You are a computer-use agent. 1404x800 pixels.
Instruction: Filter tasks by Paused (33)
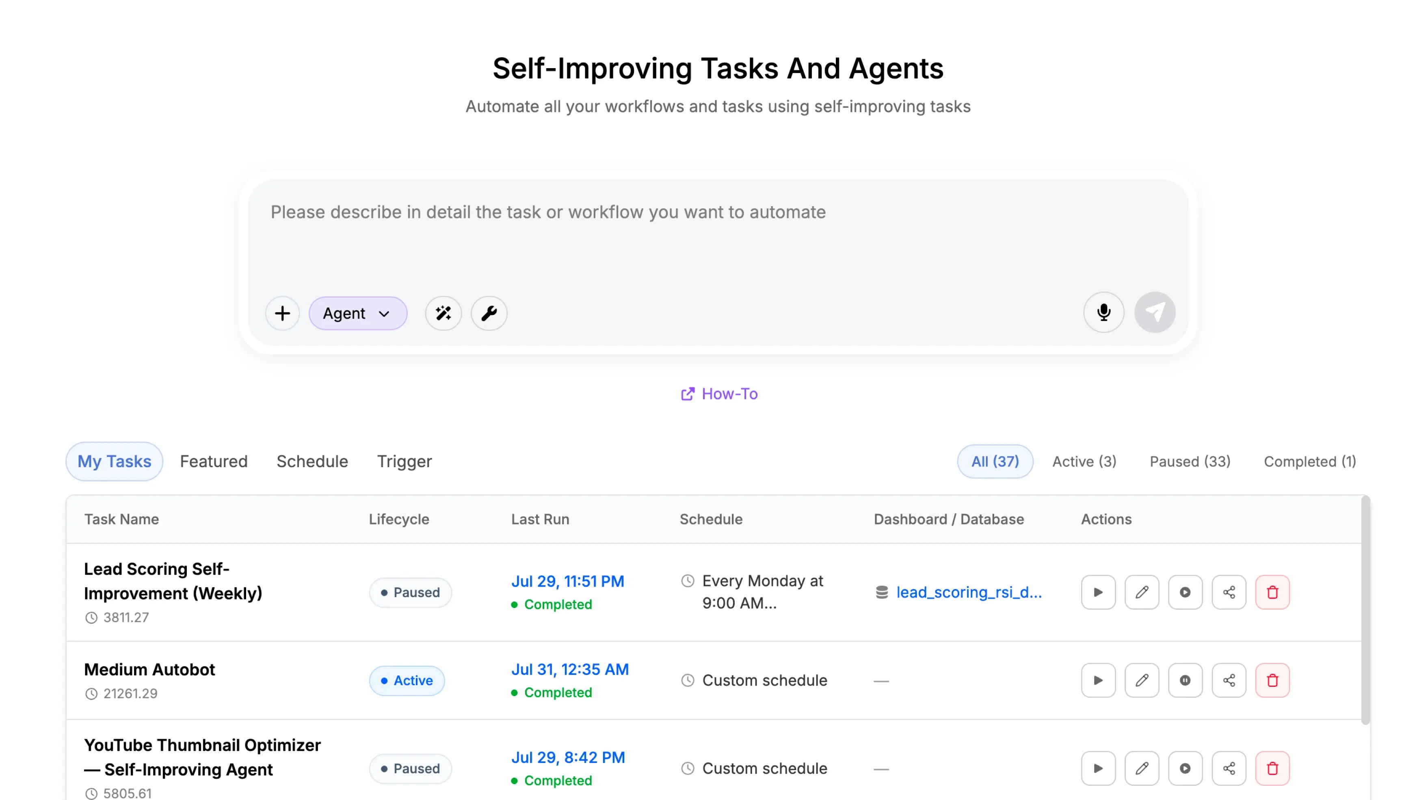click(x=1190, y=461)
